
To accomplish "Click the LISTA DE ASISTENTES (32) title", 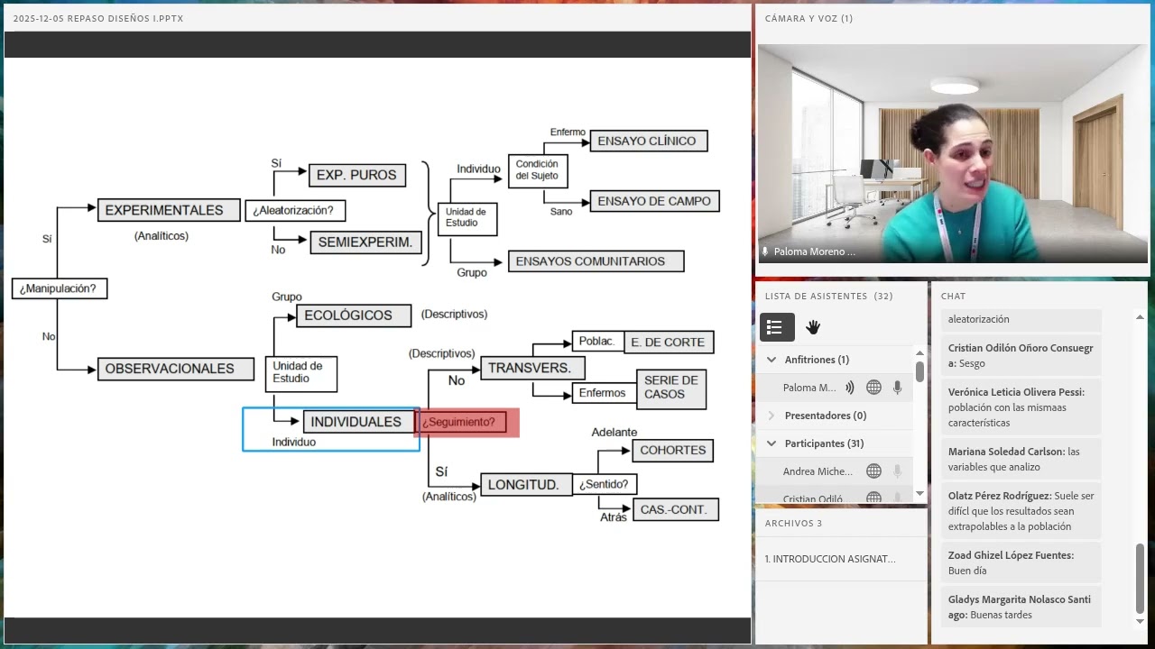I will [x=829, y=296].
